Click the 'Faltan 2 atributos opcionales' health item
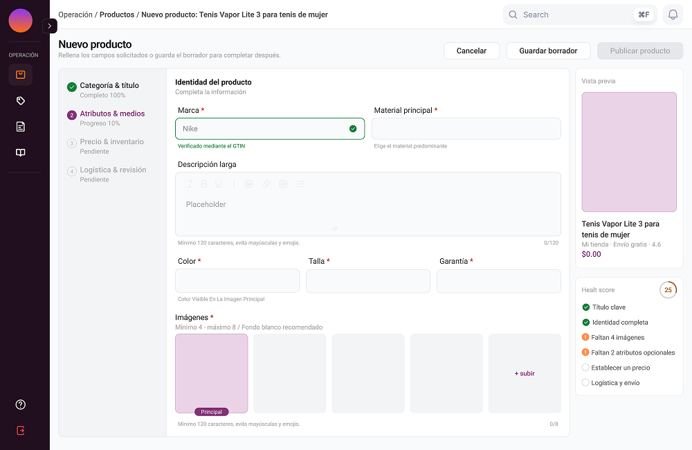 628,352
